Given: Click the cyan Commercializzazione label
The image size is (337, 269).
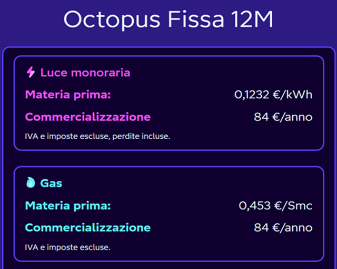Looking at the screenshot, I should click(88, 227).
